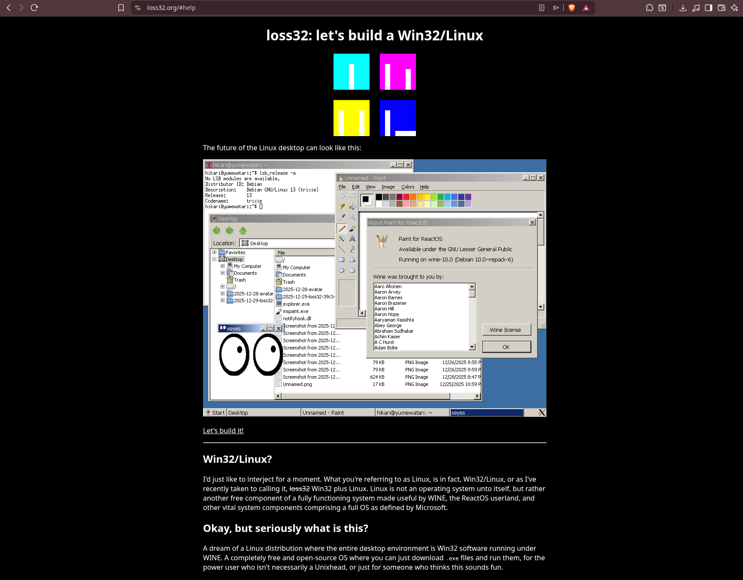
Task: Open the browser extensions puzzle icon
Action: pyautogui.click(x=649, y=8)
